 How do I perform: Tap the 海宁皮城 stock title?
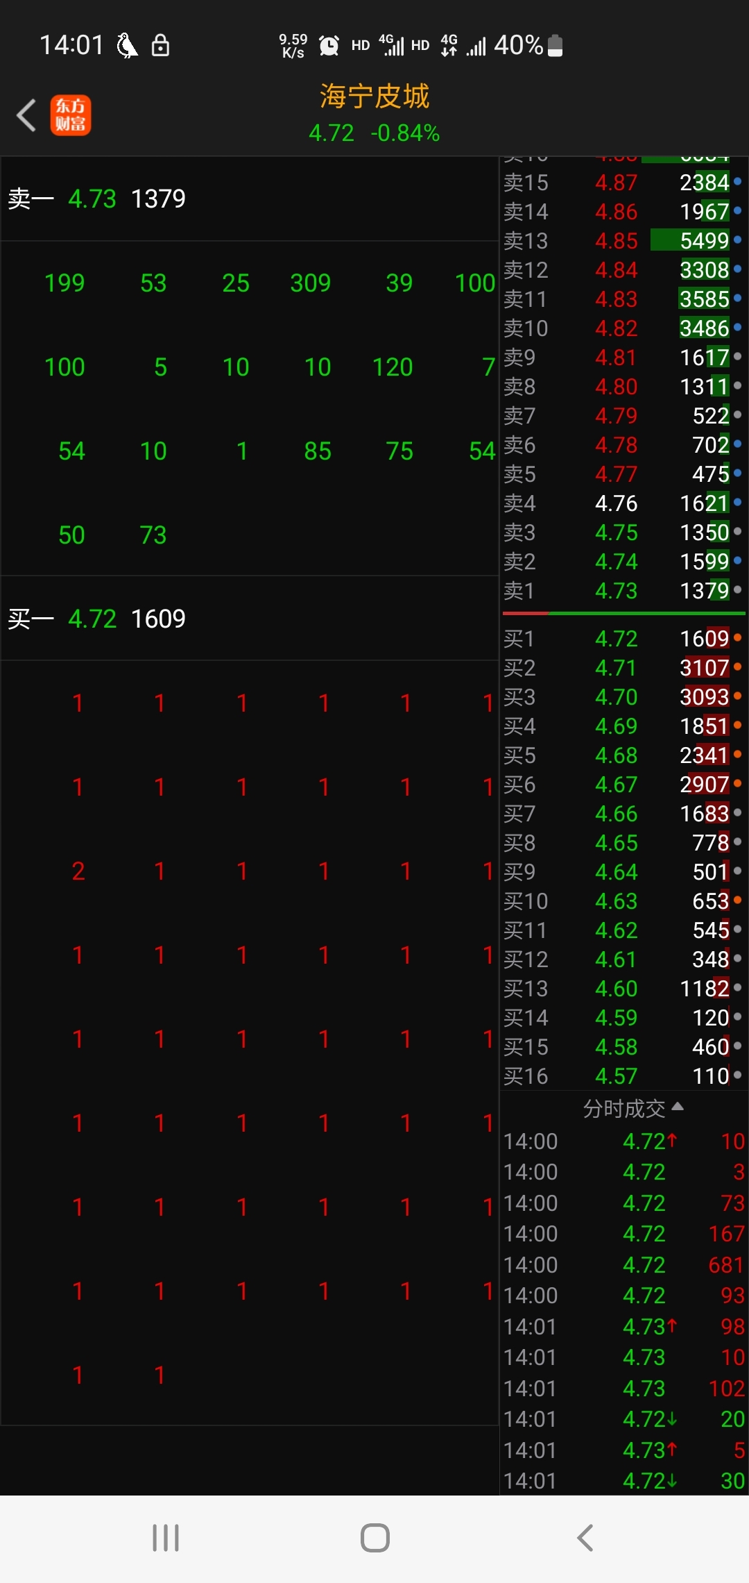point(374,97)
